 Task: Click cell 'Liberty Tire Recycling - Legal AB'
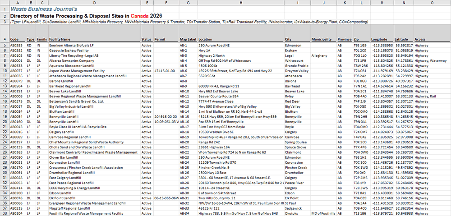click(x=94, y=55)
